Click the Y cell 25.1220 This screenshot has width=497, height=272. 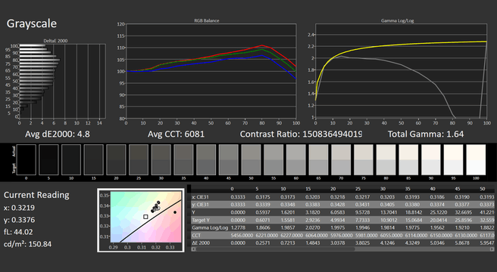[x=438, y=212]
